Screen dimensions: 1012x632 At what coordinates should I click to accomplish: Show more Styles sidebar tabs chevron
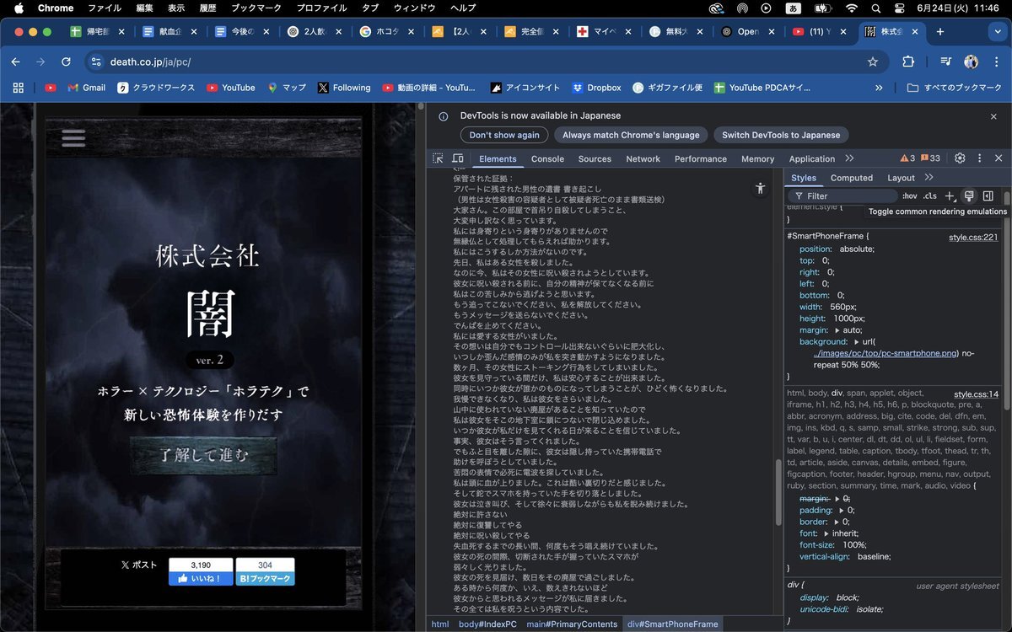929,178
